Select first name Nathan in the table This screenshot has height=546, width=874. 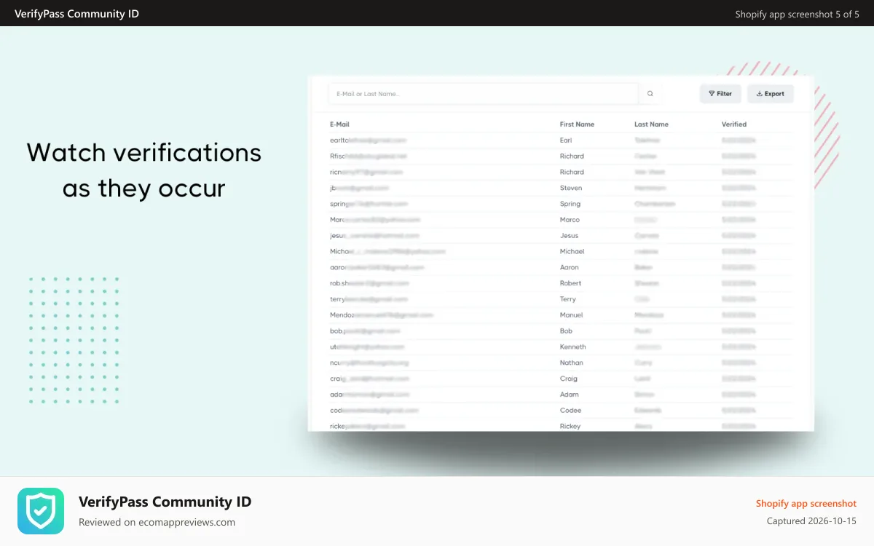pos(571,363)
